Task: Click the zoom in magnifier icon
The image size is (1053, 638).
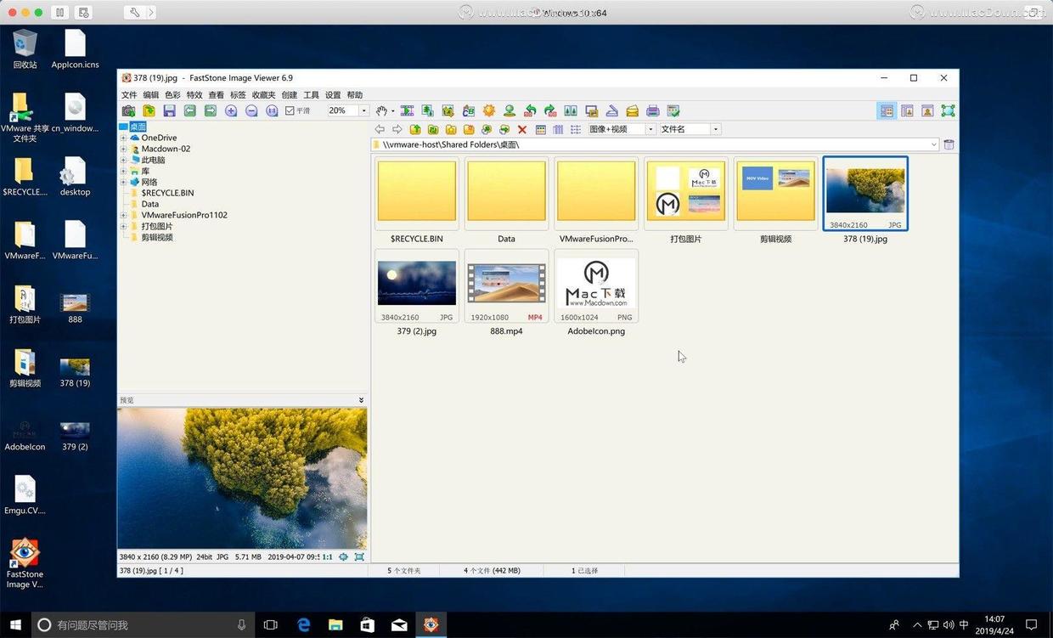Action: tap(231, 110)
